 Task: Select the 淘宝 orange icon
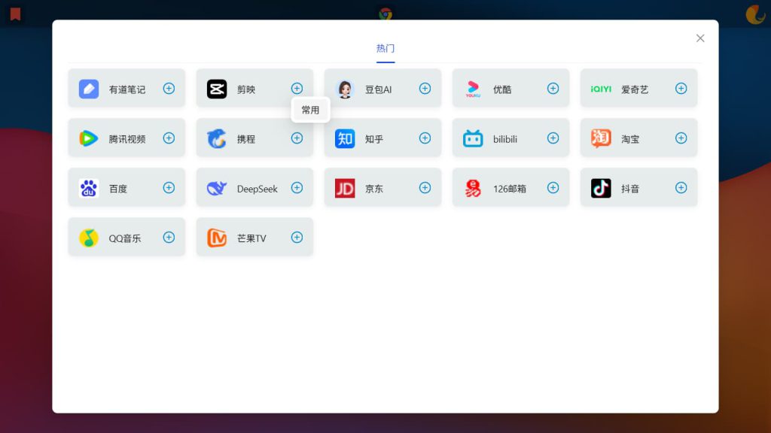(x=601, y=138)
